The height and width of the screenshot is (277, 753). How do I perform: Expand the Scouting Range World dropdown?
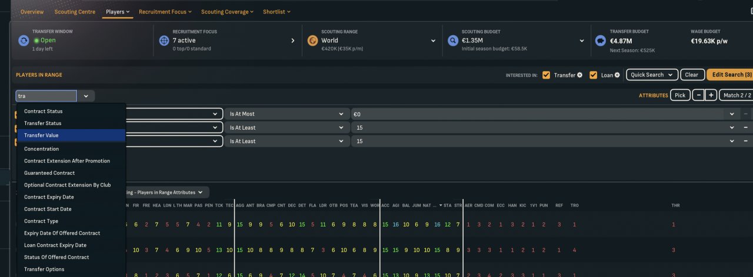point(434,41)
